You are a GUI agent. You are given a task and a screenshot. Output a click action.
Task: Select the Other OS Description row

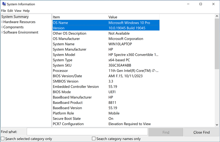click(x=106, y=33)
